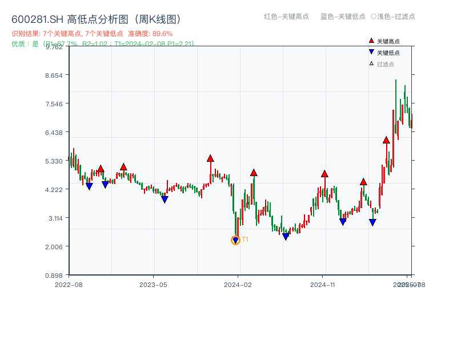Click the red key-high triangle above the 2024-11 region

point(326,174)
